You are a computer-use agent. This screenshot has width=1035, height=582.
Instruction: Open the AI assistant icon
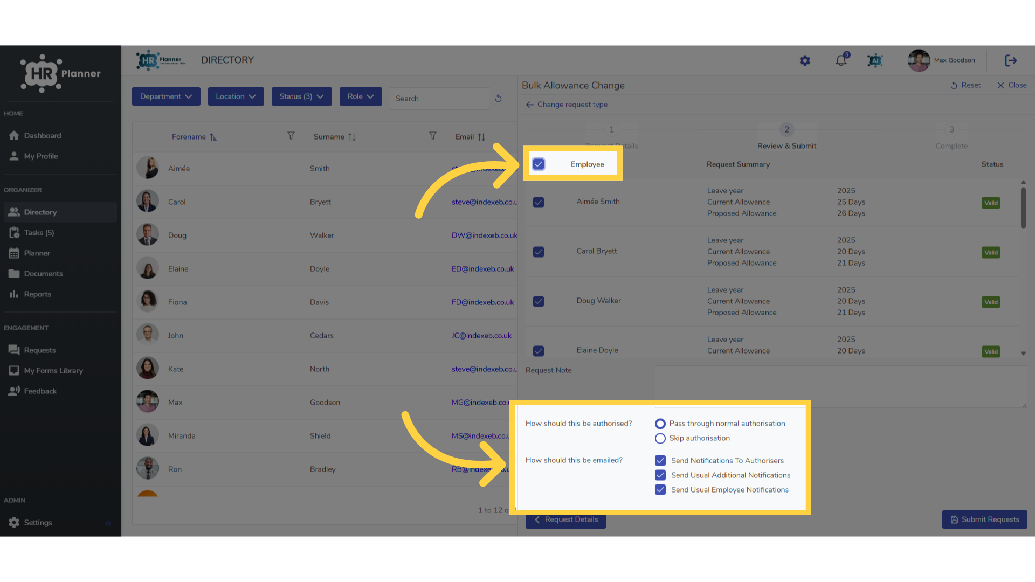coord(874,60)
